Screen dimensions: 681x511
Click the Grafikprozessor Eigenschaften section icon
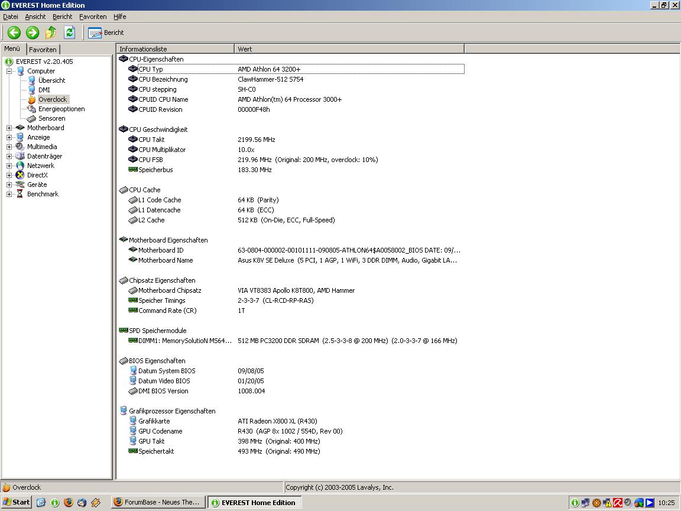[124, 410]
